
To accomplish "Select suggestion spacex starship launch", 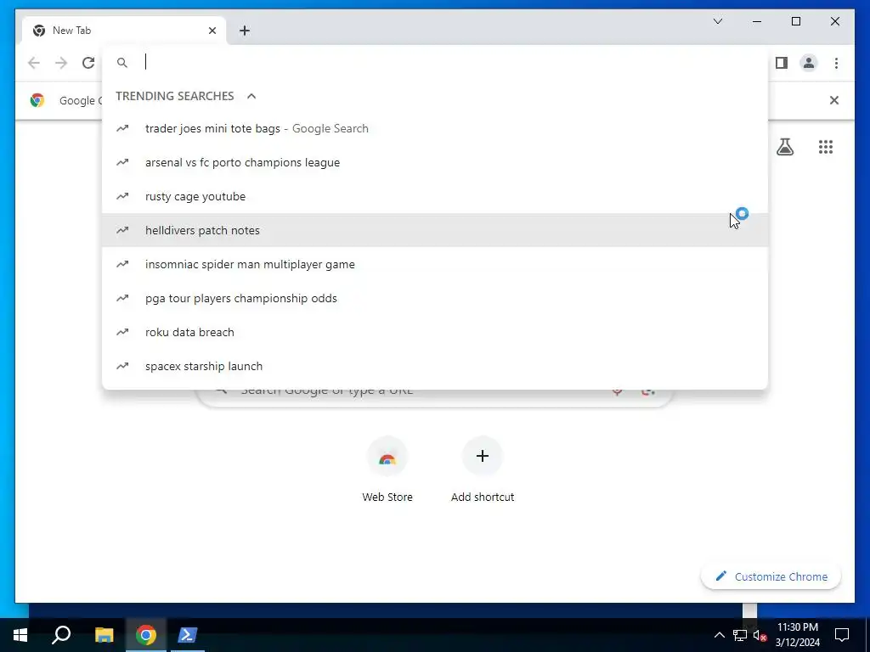I will pos(435,366).
